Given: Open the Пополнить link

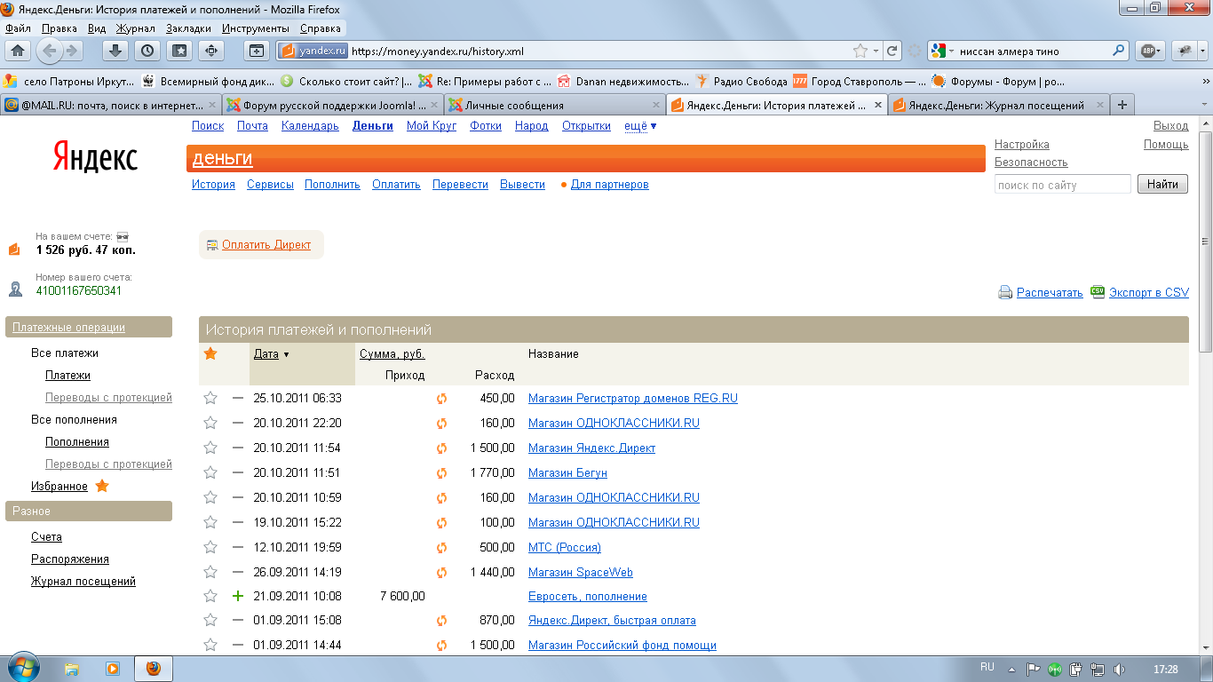Looking at the screenshot, I should click(x=332, y=185).
